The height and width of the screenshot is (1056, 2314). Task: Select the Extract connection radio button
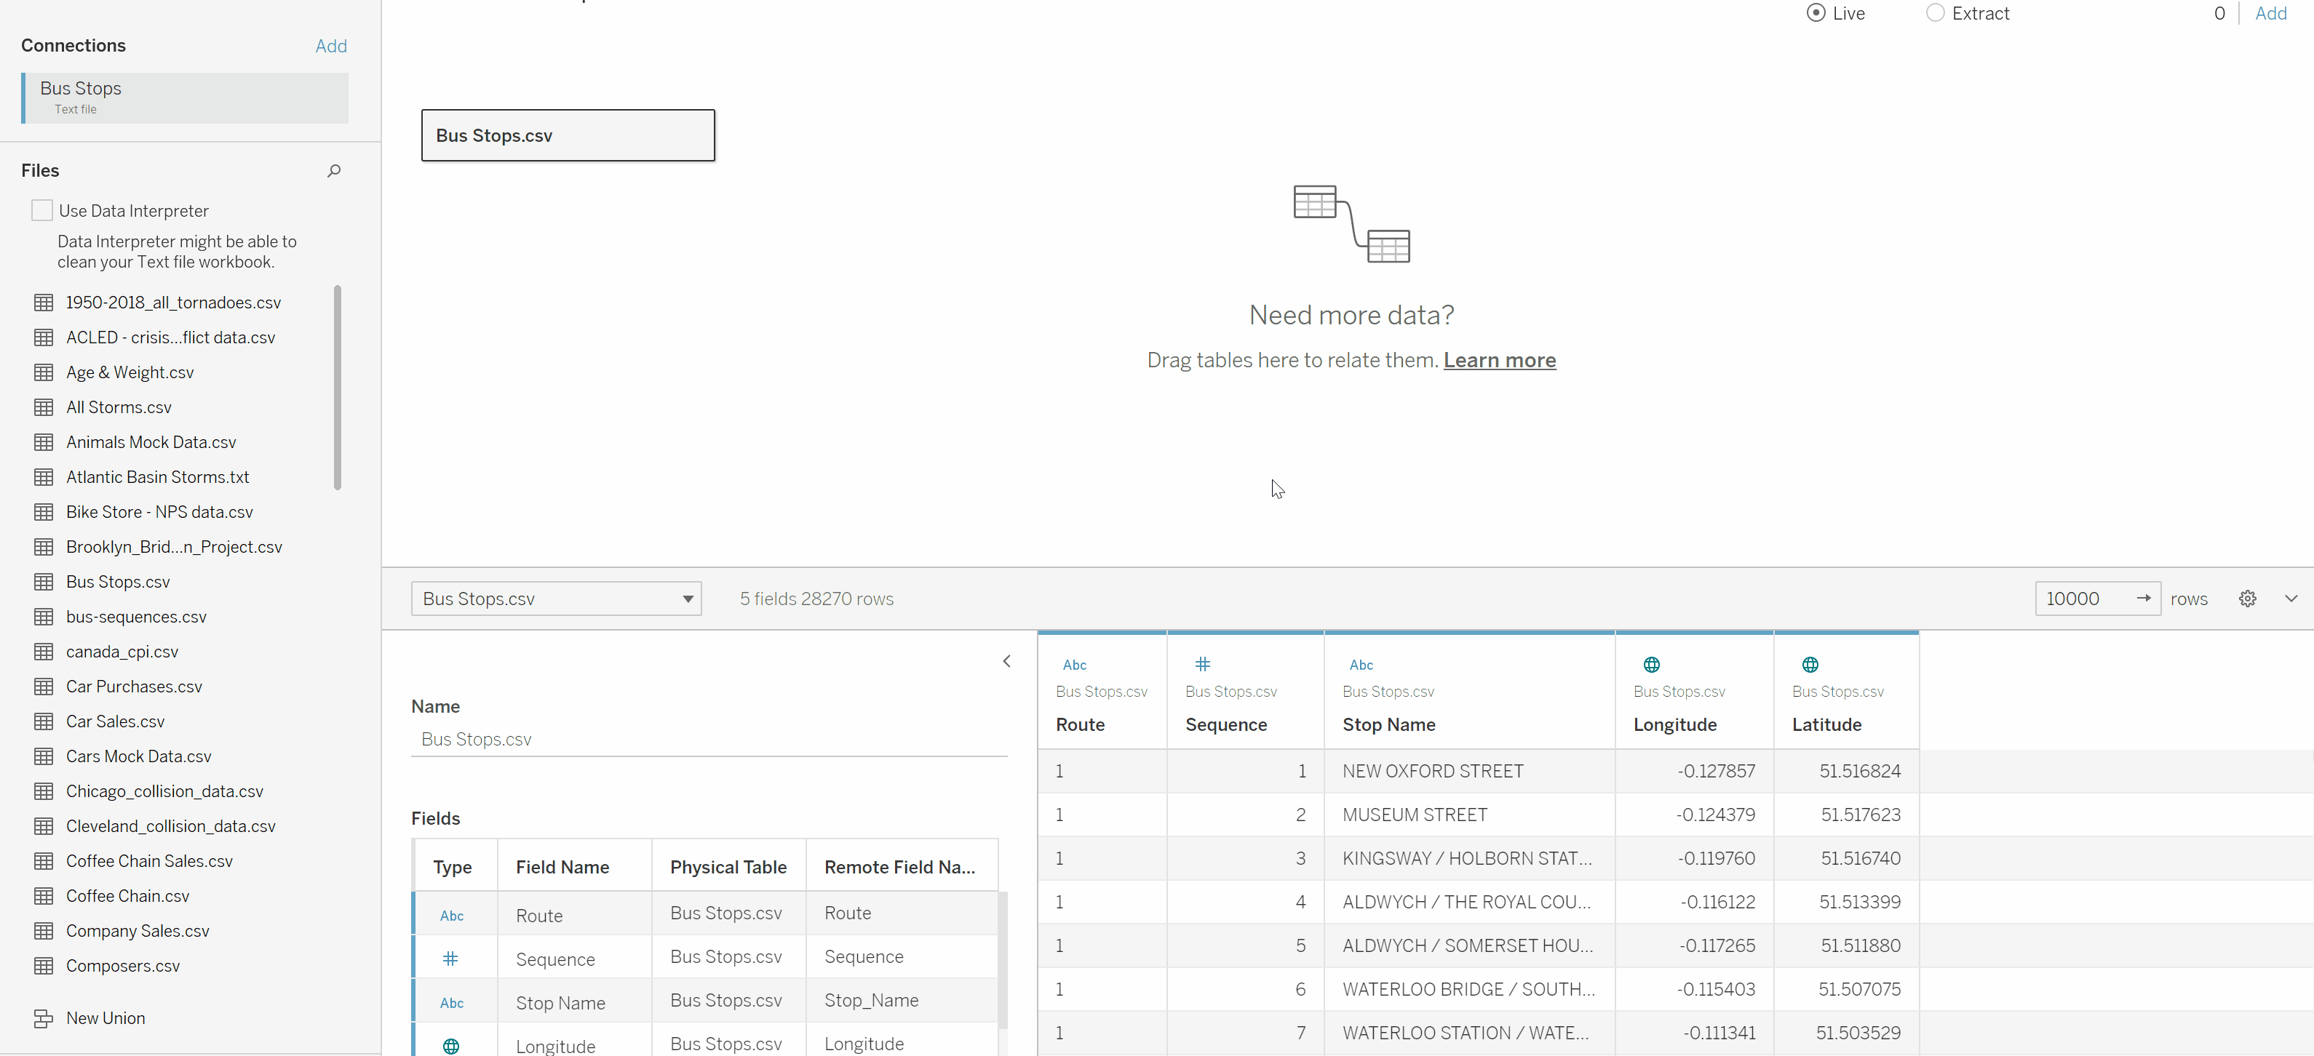click(x=1935, y=12)
